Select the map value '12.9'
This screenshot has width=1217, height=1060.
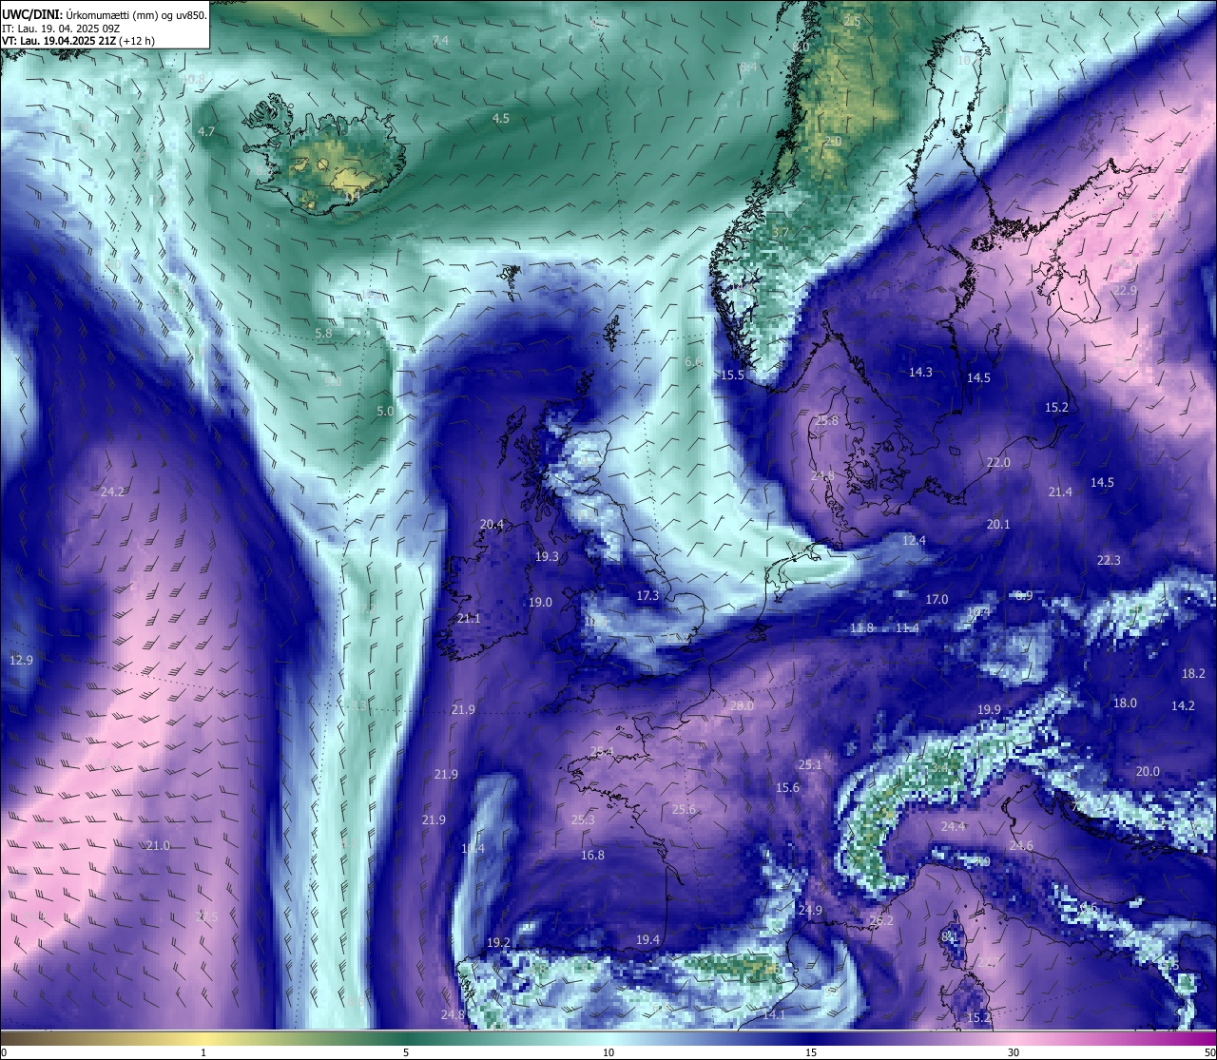tap(21, 660)
